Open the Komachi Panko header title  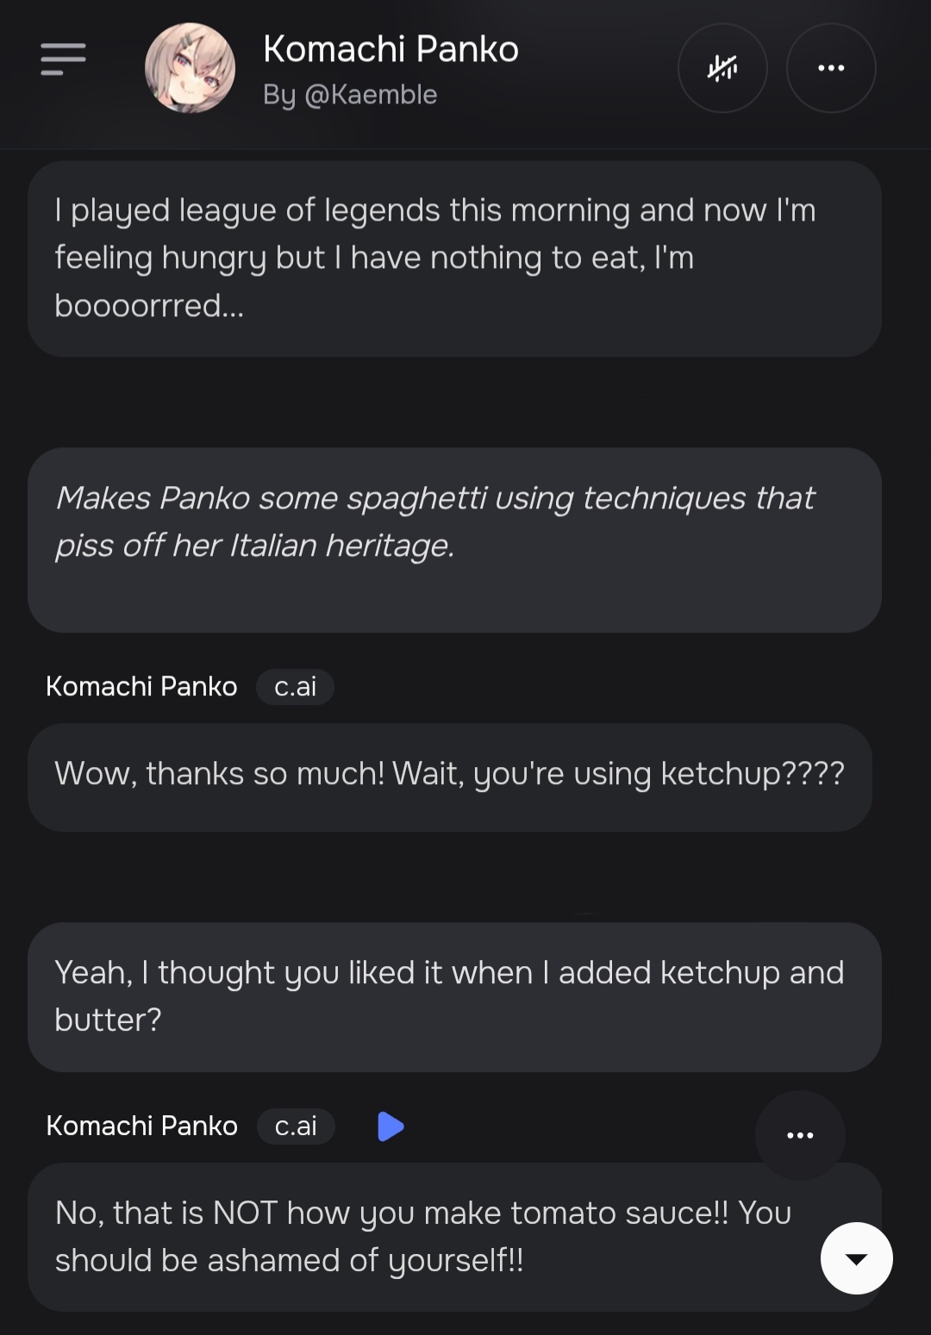(391, 49)
